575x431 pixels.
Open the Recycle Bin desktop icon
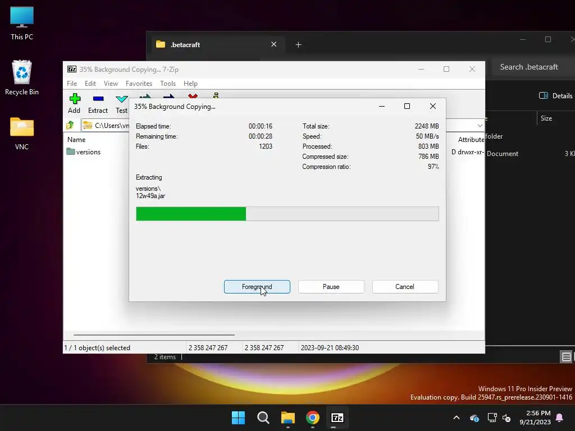[x=22, y=77]
